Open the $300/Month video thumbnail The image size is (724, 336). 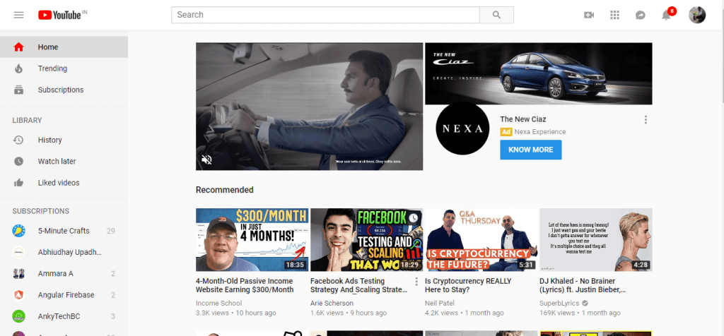tap(252, 240)
